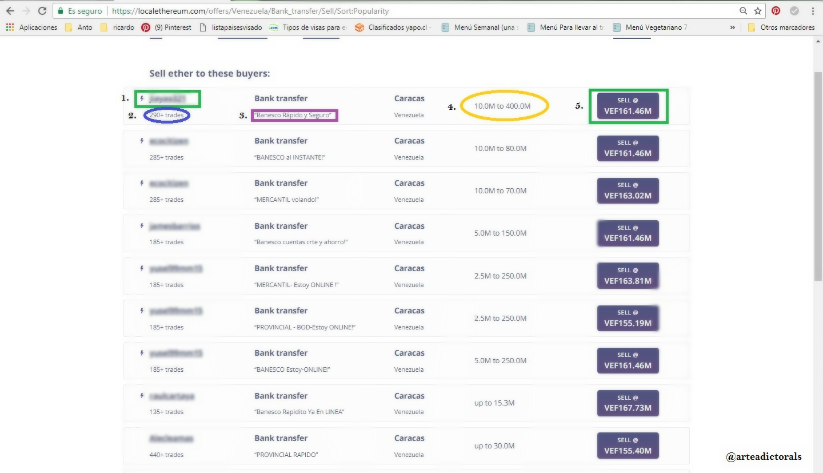Image resolution: width=823 pixels, height=473 pixels.
Task: Click lightning icon in 'BANESCO al INSTANTE!' row
Action: tap(142, 141)
